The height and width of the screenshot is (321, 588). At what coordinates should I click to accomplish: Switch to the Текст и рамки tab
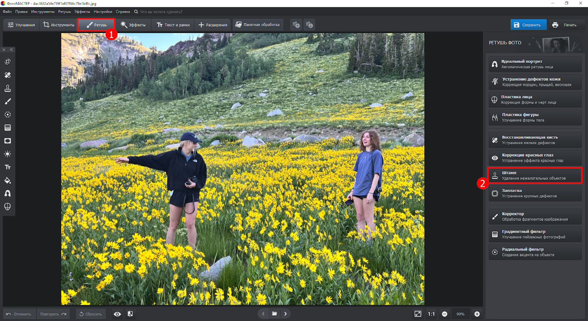point(173,25)
